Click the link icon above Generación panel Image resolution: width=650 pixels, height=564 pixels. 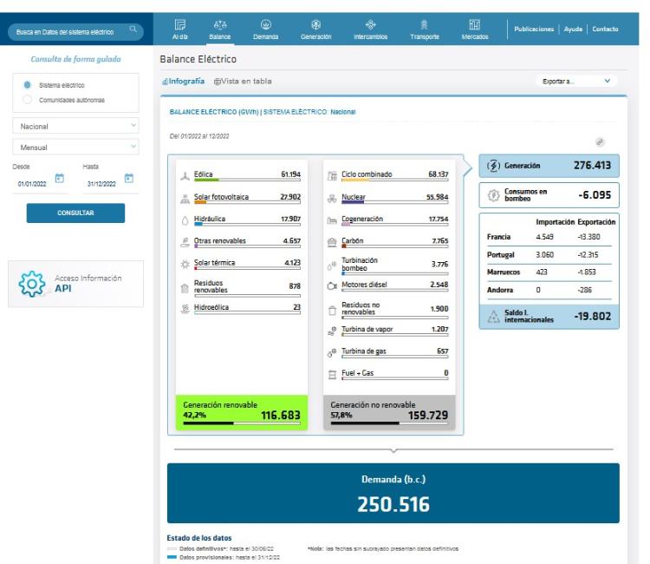[600, 141]
